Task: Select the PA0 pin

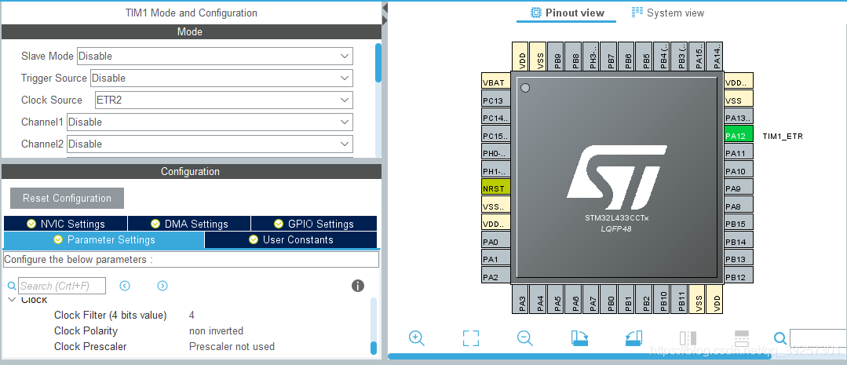Action: point(496,241)
